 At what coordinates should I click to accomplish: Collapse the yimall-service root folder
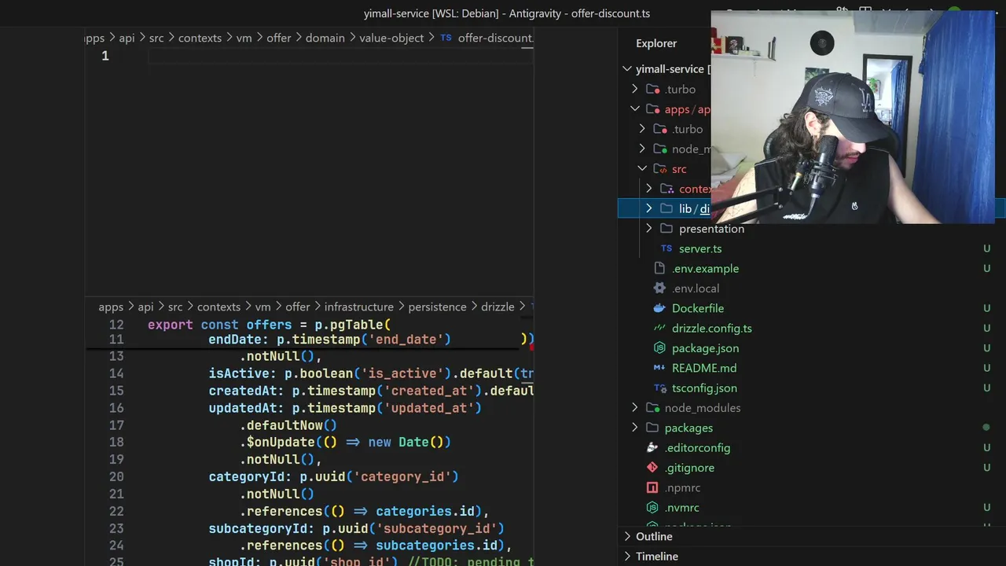pyautogui.click(x=627, y=69)
